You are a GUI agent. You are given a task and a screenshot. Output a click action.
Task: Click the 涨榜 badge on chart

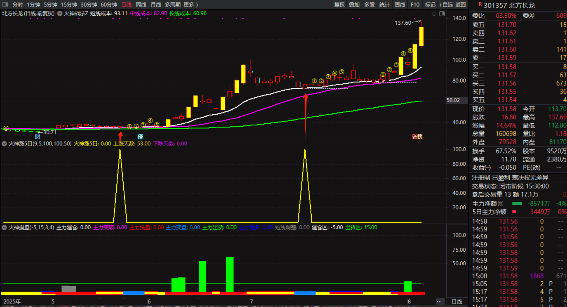pos(417,136)
